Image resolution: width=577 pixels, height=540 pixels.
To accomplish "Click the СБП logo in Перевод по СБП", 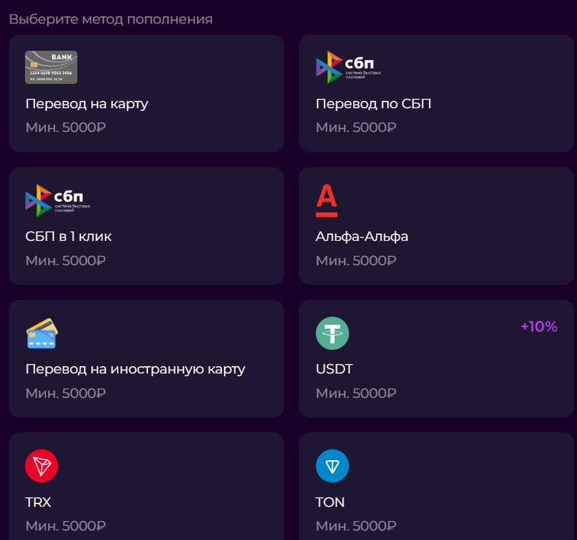I will coord(348,68).
